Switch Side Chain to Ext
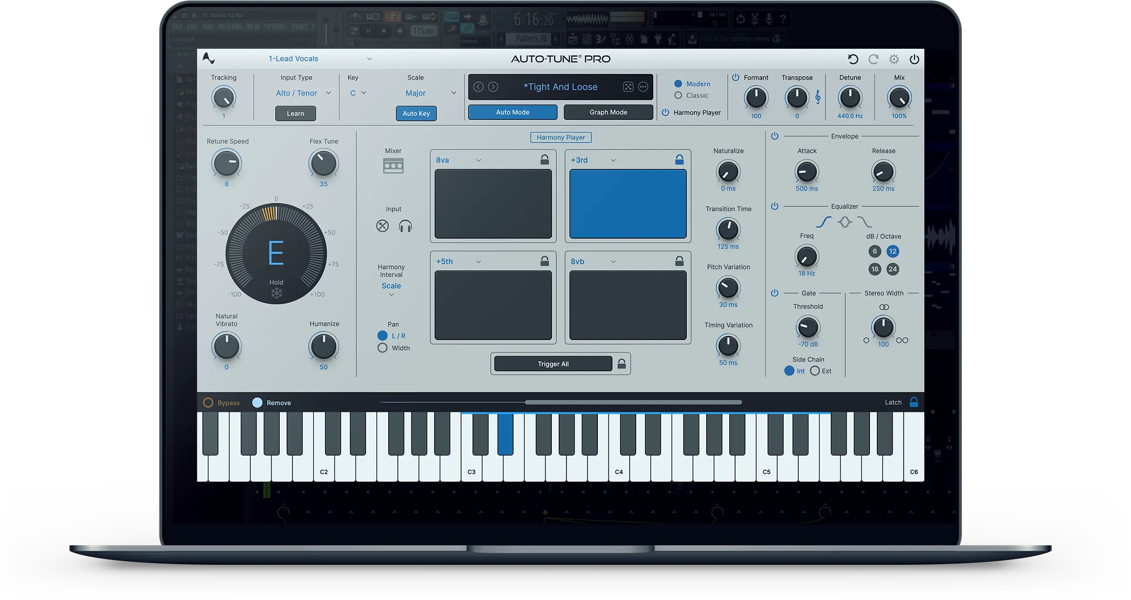The height and width of the screenshot is (600, 1131). point(815,371)
